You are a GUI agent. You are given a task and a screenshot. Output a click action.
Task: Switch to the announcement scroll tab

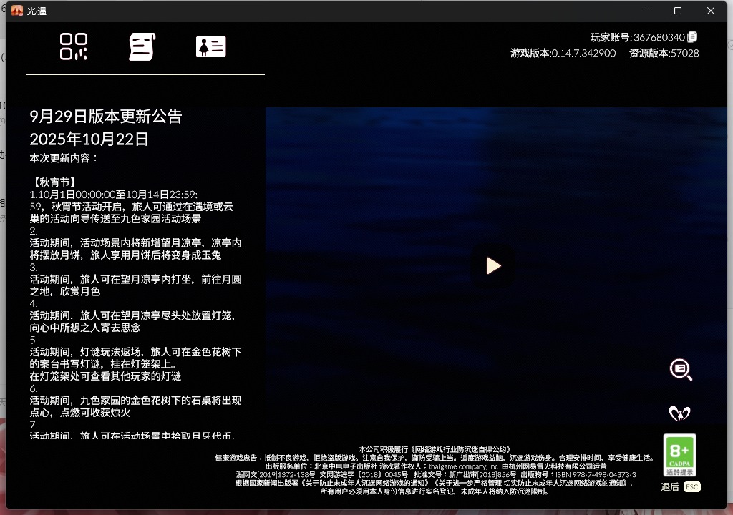tap(142, 46)
